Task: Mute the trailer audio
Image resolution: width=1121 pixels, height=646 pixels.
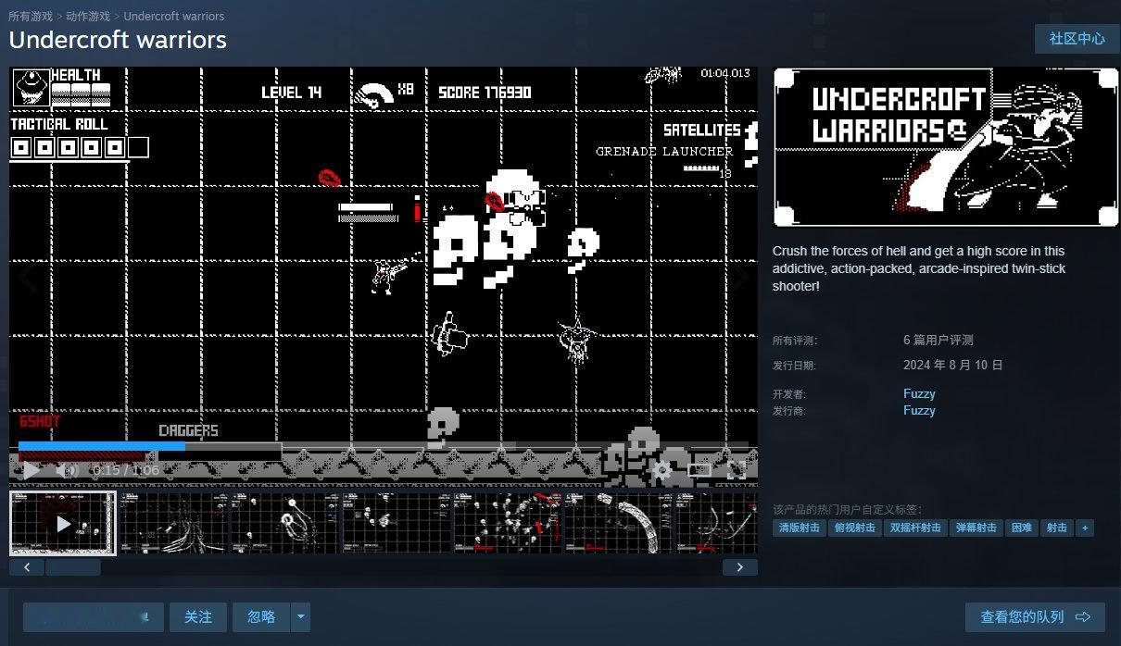Action: (x=67, y=470)
